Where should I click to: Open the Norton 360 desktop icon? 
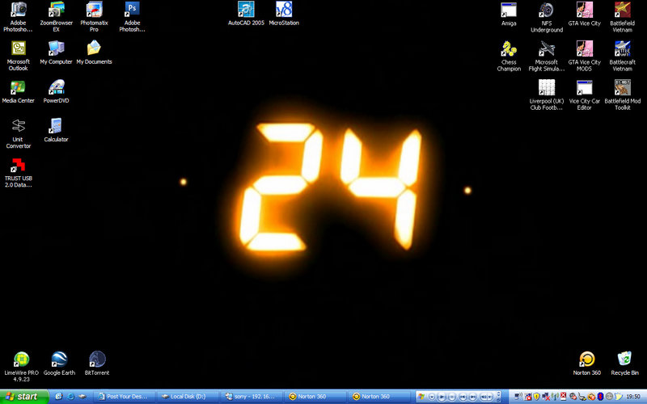tap(587, 363)
